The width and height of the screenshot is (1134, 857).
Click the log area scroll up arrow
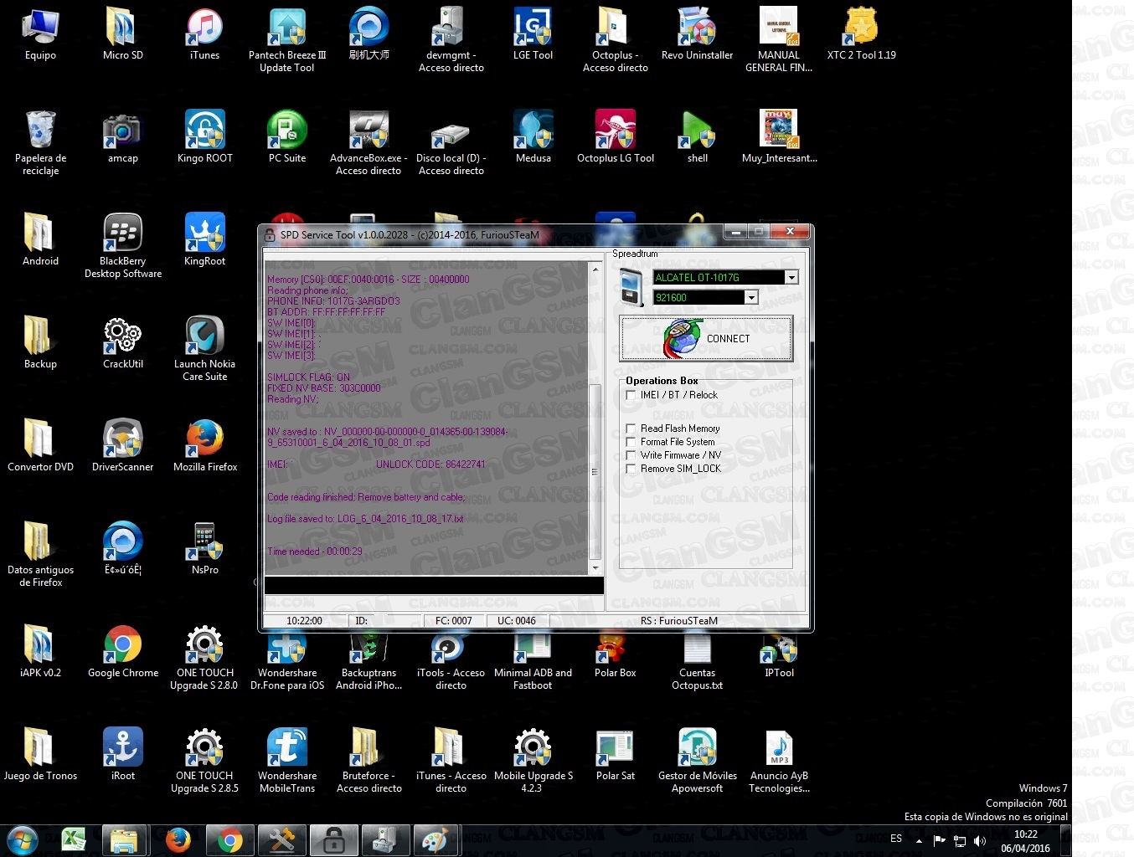click(595, 269)
